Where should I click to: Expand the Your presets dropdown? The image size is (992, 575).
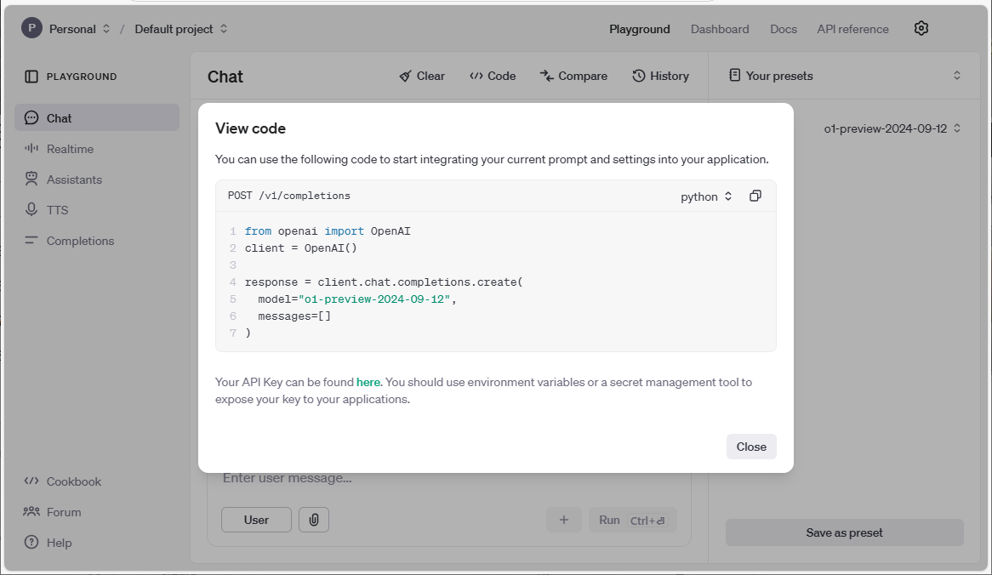[x=845, y=76]
